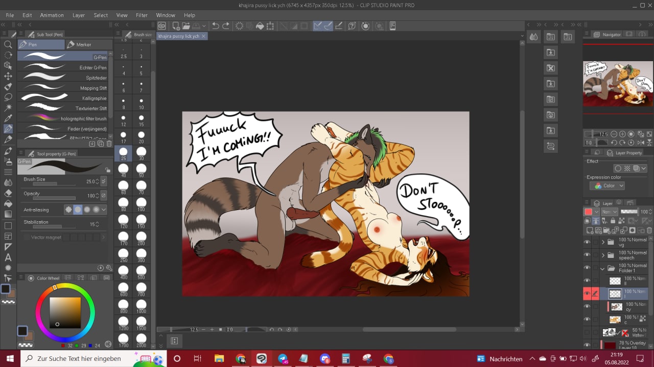The image size is (654, 367).
Task: Open the Expression color dropdown
Action: pyautogui.click(x=607, y=186)
